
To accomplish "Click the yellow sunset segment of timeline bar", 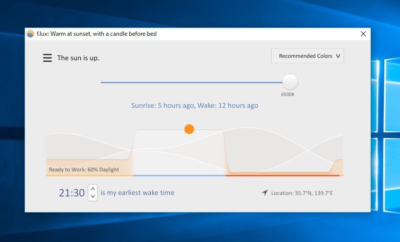I will [x=90, y=176].
